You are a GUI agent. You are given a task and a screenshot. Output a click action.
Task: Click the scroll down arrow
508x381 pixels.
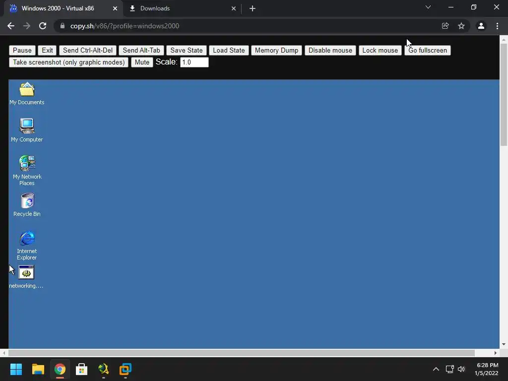click(504, 344)
